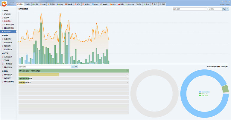
Task: Click the green segment of the donut chart
Action: pos(226,89)
